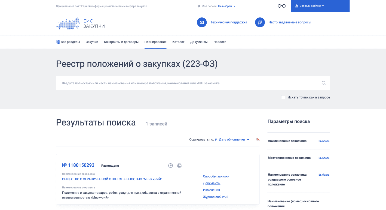Open Контракты и договоры menu
Screen dimensions: 386x210
[121, 42]
